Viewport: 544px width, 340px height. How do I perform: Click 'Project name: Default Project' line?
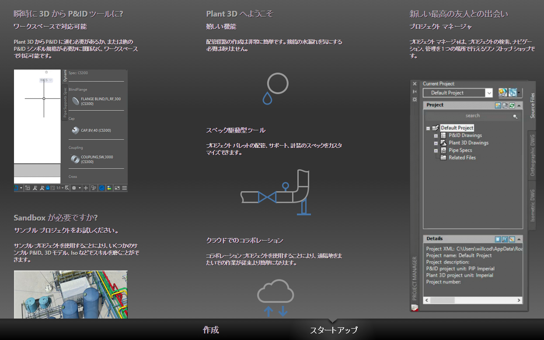tap(459, 256)
